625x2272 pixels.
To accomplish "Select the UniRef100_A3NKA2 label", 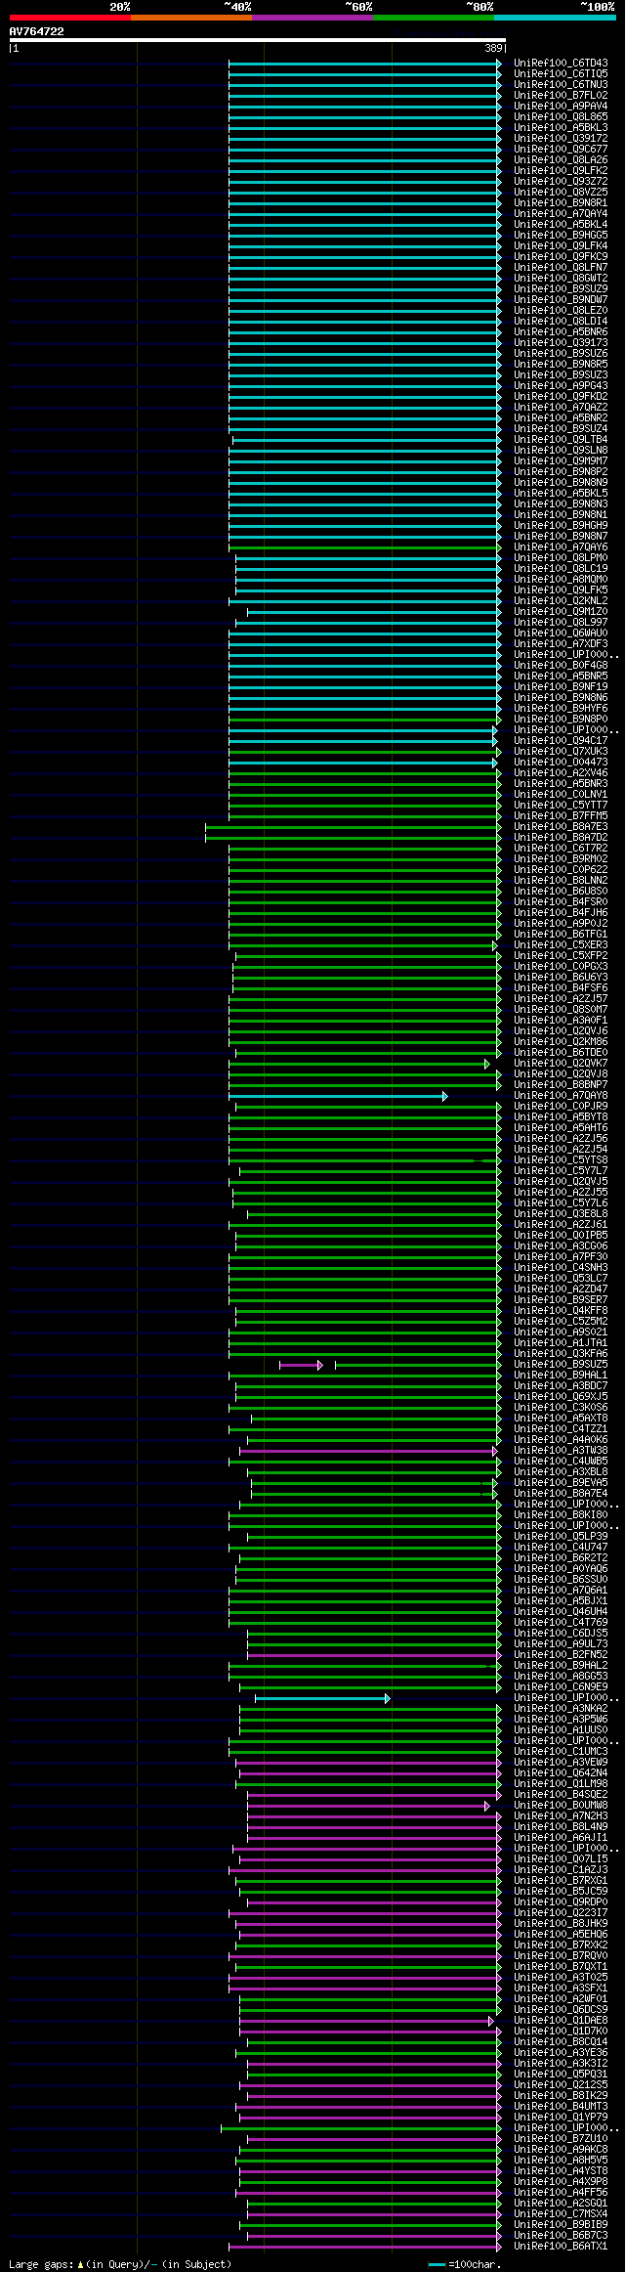I will tap(561, 1709).
